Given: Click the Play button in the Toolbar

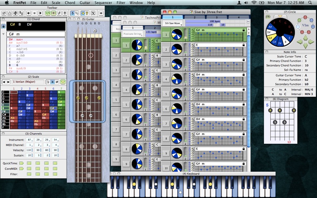Looking at the screenshot, I should 40,13.
